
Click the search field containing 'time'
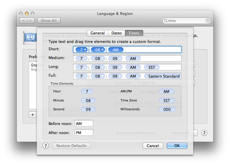click(186, 21)
